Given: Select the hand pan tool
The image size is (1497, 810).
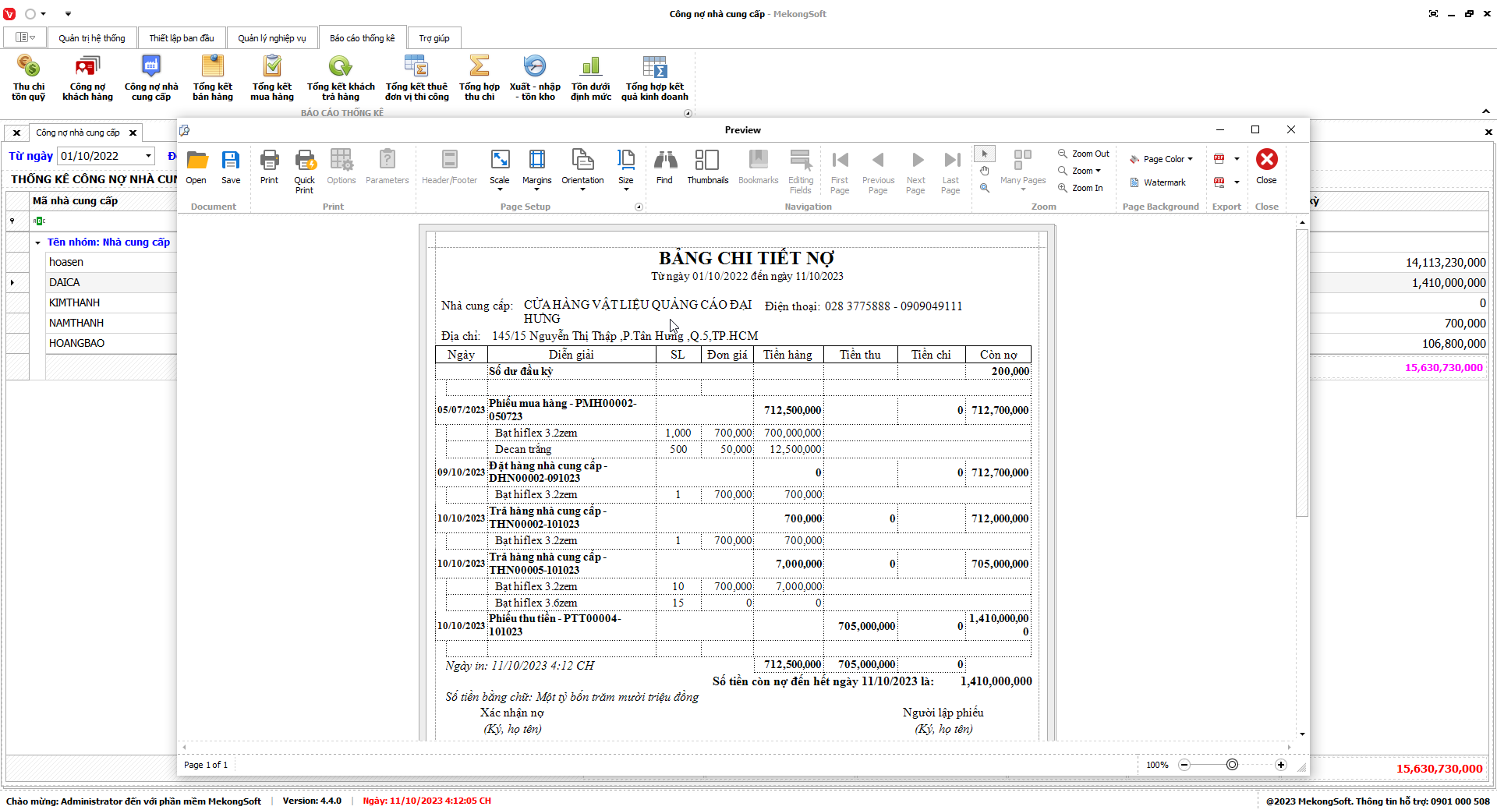Looking at the screenshot, I should coord(985,171).
